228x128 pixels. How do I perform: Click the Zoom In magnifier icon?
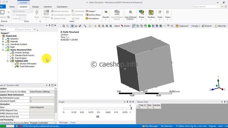tap(64, 26)
